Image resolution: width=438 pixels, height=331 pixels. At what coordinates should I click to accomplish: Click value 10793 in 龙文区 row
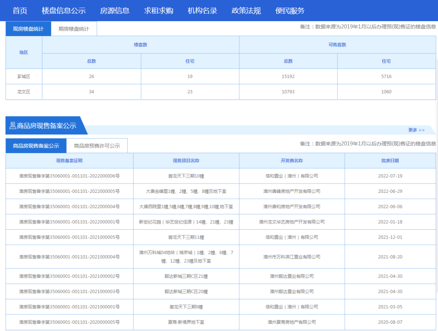288,92
